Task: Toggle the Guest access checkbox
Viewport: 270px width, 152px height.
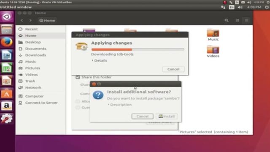Action: tap(78, 108)
